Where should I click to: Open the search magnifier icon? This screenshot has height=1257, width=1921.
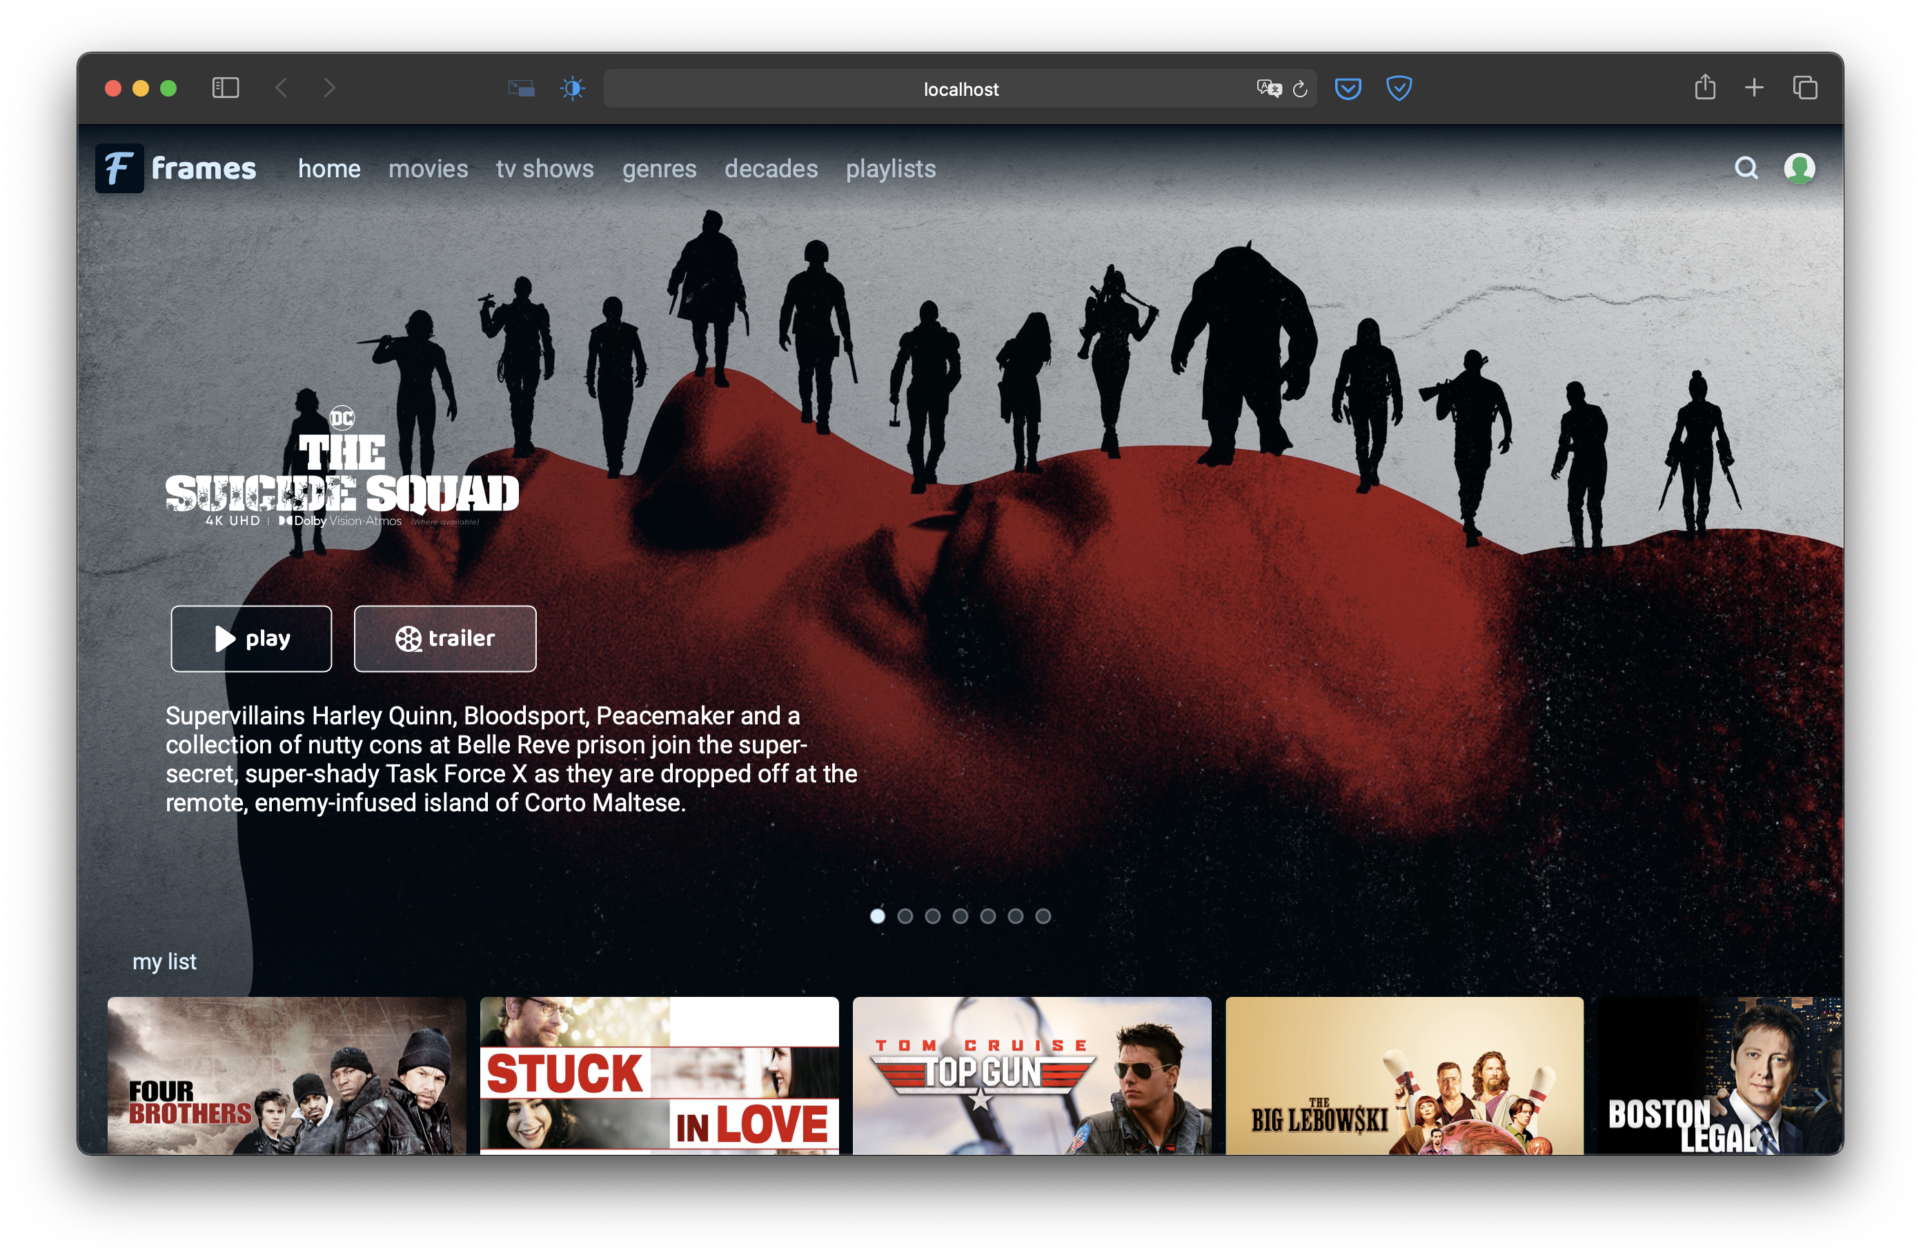(1746, 168)
